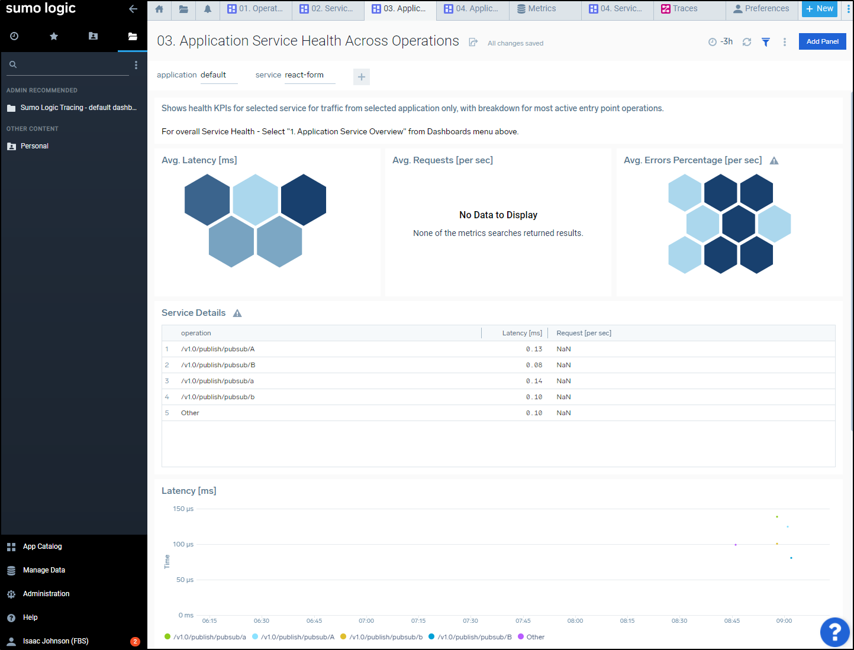Click the Avg. Requests [per sec] panel title
The width and height of the screenshot is (854, 650).
pyautogui.click(x=443, y=160)
